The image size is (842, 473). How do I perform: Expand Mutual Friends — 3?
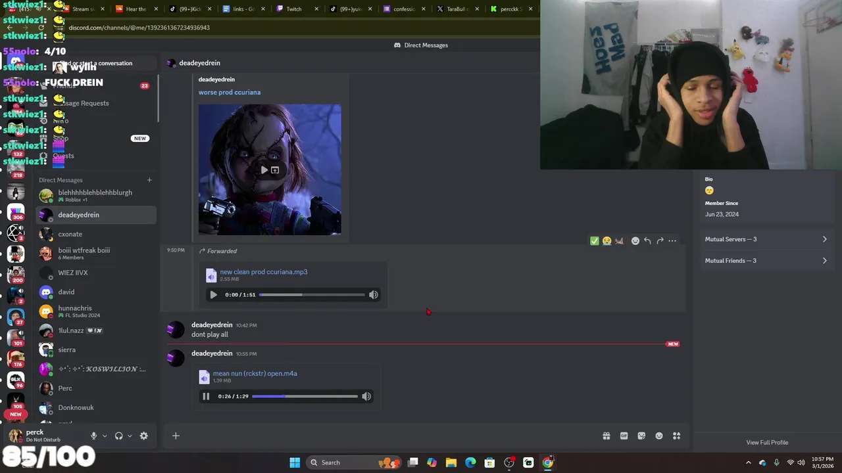[766, 261]
